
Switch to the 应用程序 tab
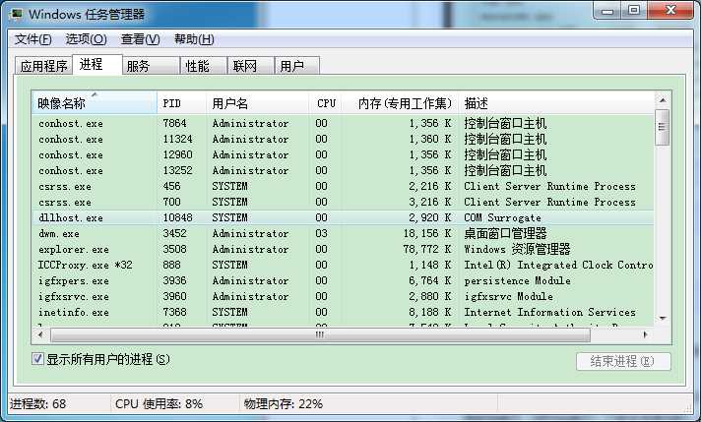tap(43, 66)
